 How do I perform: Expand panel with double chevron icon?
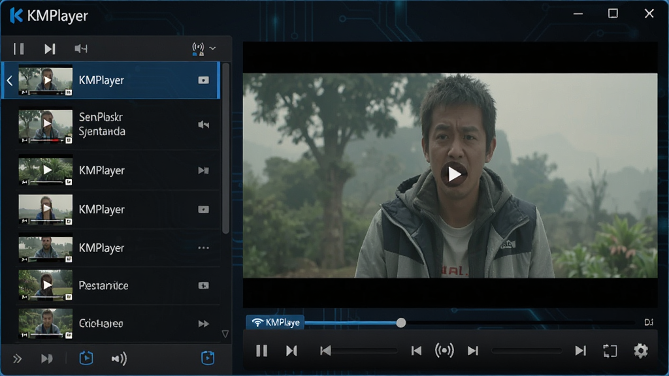[x=17, y=358]
